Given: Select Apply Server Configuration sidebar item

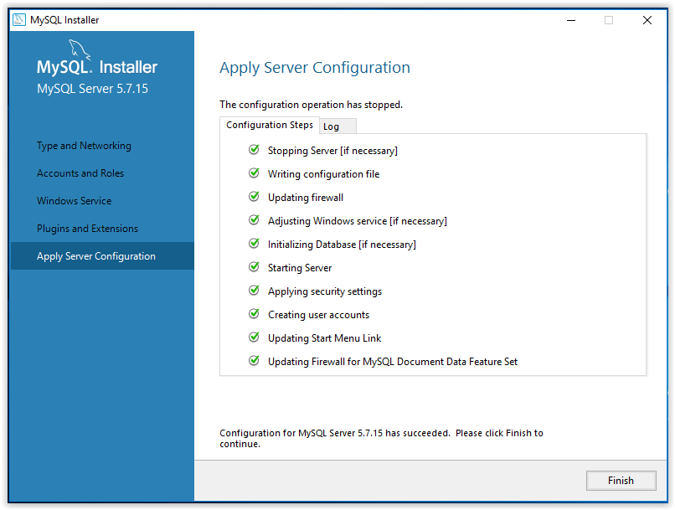Looking at the screenshot, I should pos(102,256).
